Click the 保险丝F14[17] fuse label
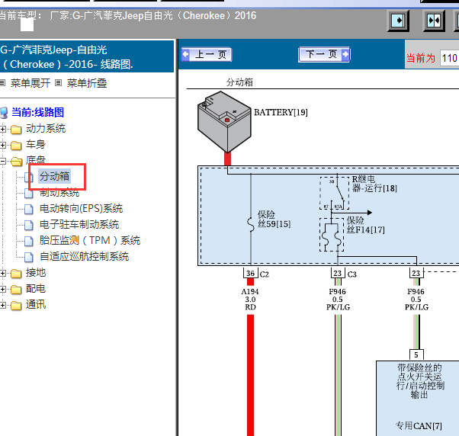 [x=366, y=225]
